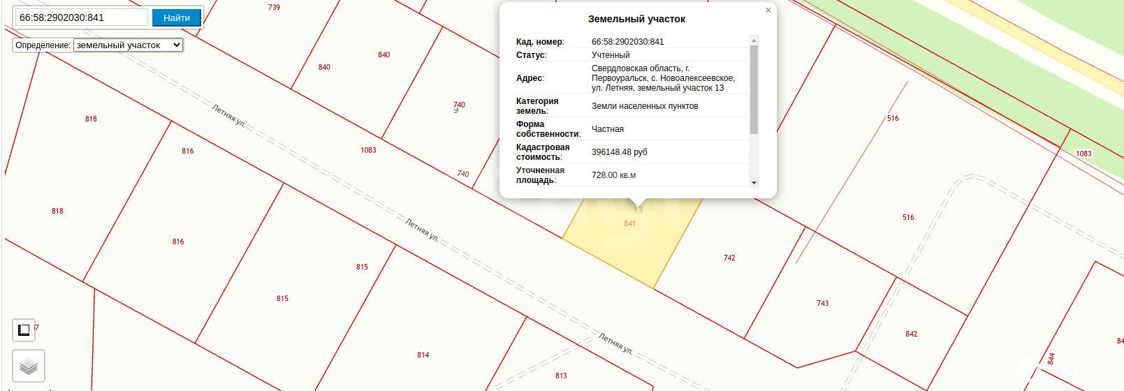Click the 1083 label on Летняя street

pyautogui.click(x=368, y=150)
